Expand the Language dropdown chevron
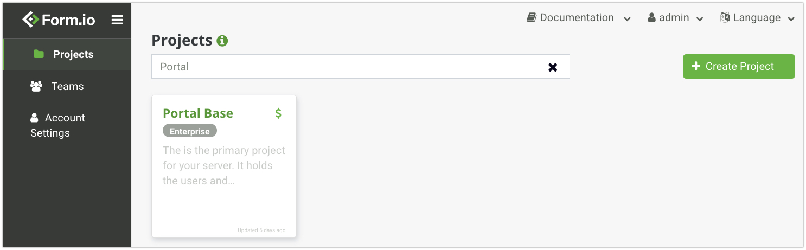This screenshot has width=806, height=250. [x=791, y=19]
